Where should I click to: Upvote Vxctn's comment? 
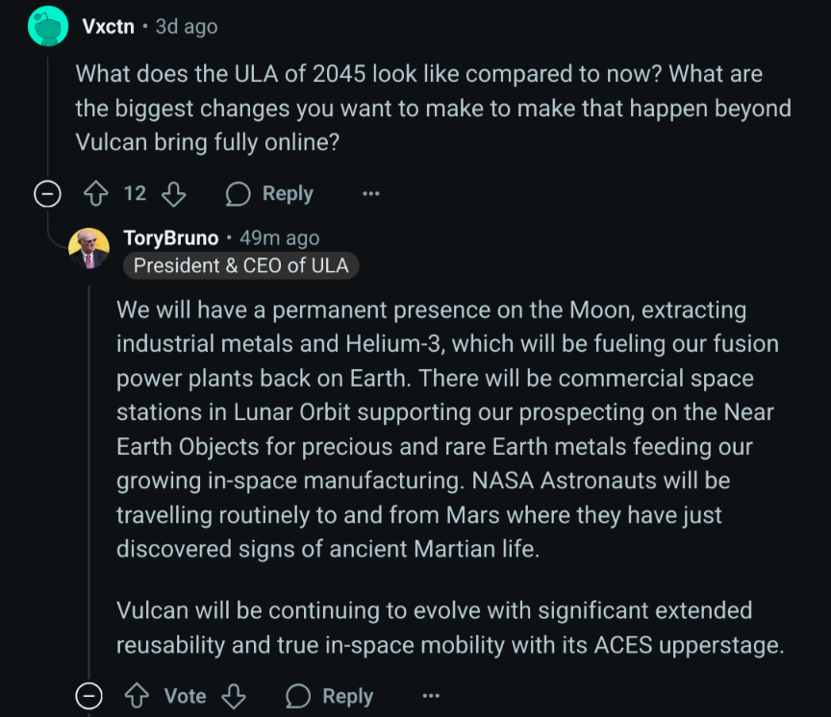[x=96, y=194]
